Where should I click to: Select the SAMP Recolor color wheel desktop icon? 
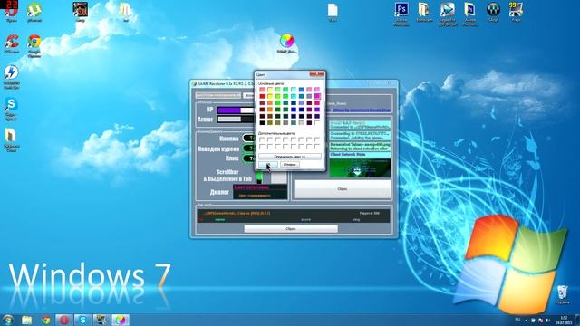click(x=286, y=43)
